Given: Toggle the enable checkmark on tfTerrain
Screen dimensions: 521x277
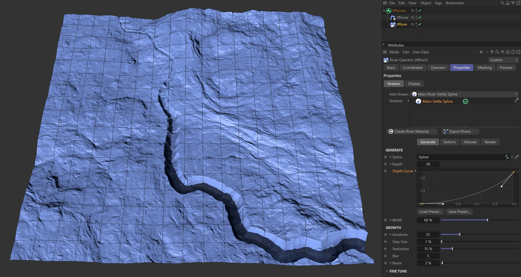Looking at the screenshot, I should [x=420, y=11].
